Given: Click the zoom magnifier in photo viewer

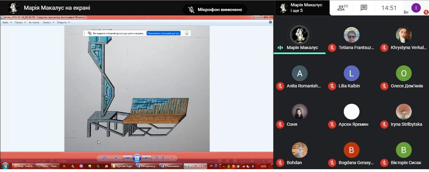Looking at the screenshot, I should pyautogui.click(x=104, y=158).
